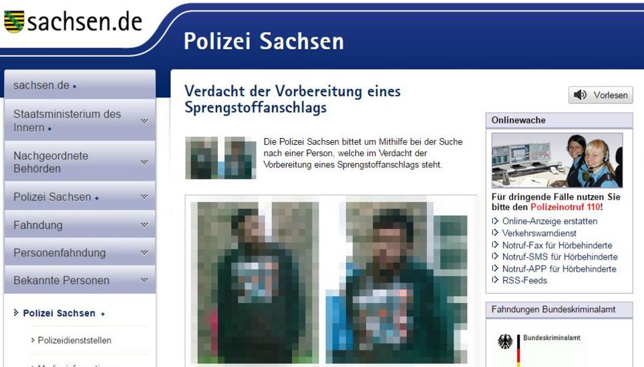Open the Notruf-APP für Hörbehinderte link
The height and width of the screenshot is (367, 644).
coord(559,269)
